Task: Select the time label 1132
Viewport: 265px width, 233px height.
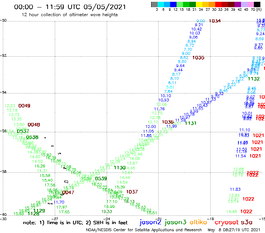Action: click(x=254, y=79)
